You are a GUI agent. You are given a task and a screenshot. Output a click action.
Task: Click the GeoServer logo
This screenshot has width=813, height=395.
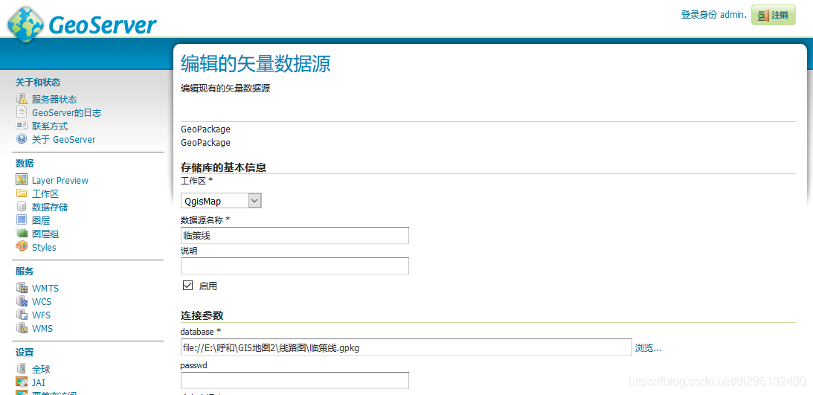click(x=81, y=24)
